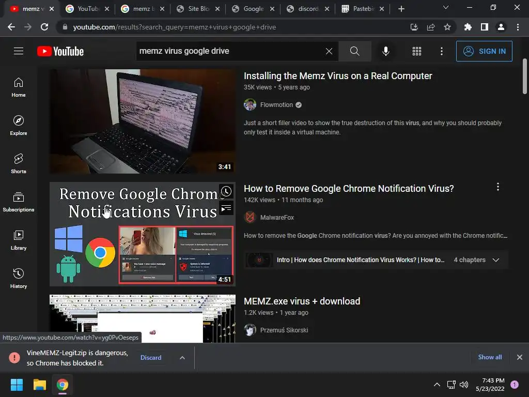Open Chrome tab search dropdown
Image resolution: width=529 pixels, height=397 pixels.
[x=446, y=7]
